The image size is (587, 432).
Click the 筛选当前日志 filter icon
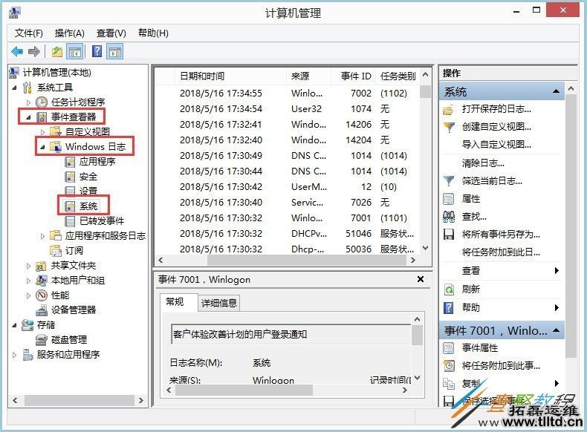point(449,181)
